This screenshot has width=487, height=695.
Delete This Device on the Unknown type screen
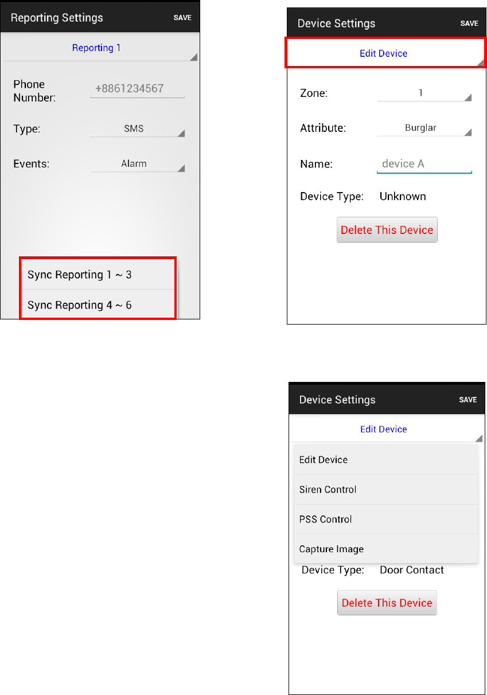pos(387,230)
